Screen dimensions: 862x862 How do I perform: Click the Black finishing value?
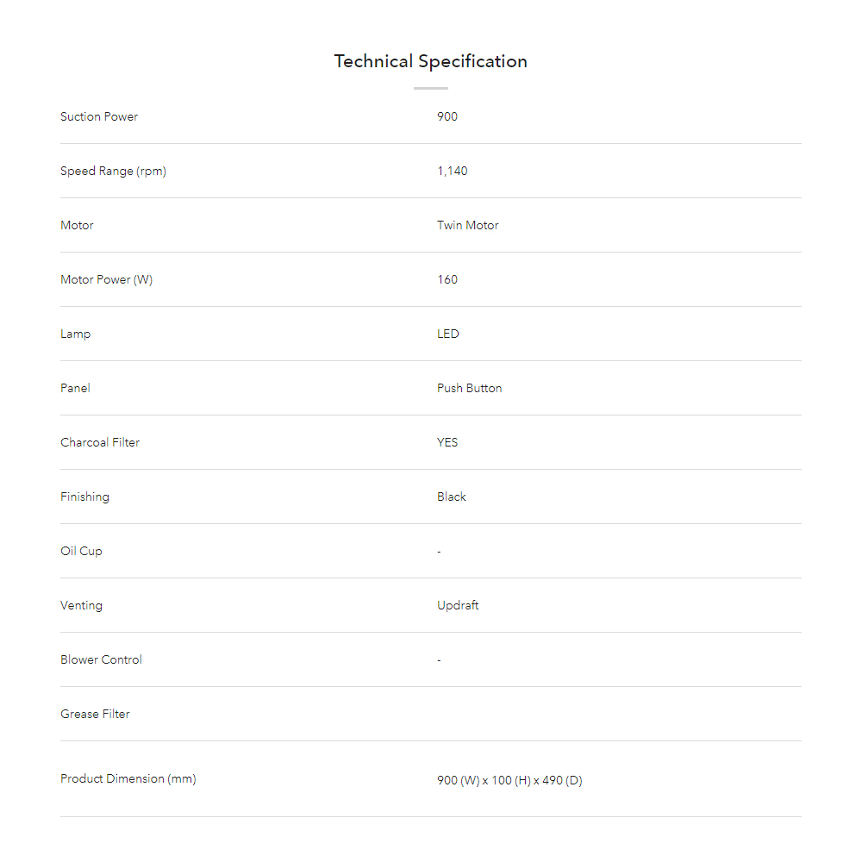[452, 497]
